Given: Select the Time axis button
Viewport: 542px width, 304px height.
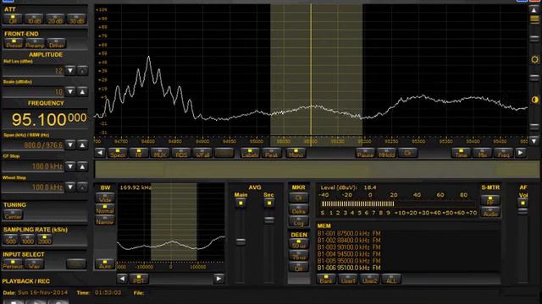Looking at the screenshot, I should click(461, 153).
